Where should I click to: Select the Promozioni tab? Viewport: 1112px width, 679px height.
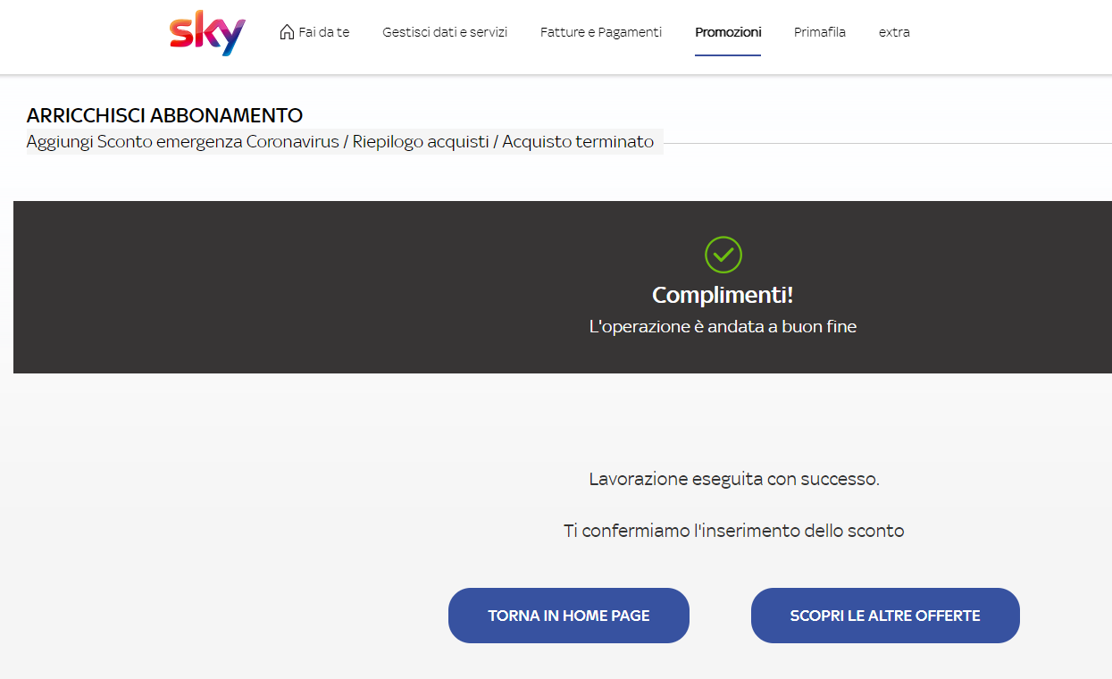tap(728, 31)
